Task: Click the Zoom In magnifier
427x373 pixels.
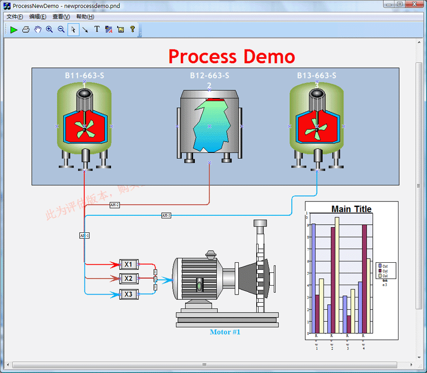Action: tap(49, 29)
